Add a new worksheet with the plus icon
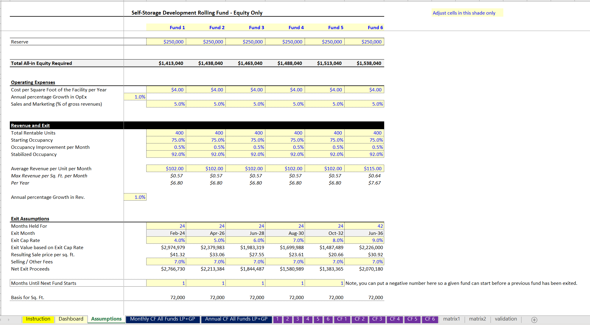Screen dimensions: 590x325 (535, 320)
